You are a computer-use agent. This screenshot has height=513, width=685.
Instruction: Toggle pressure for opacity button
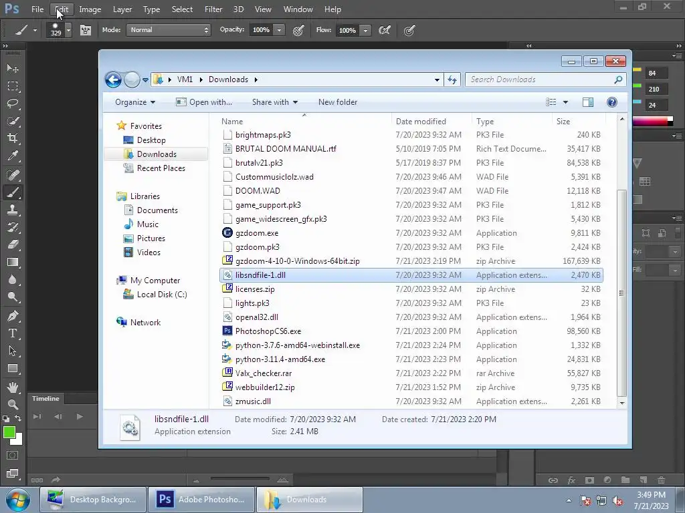coord(298,30)
